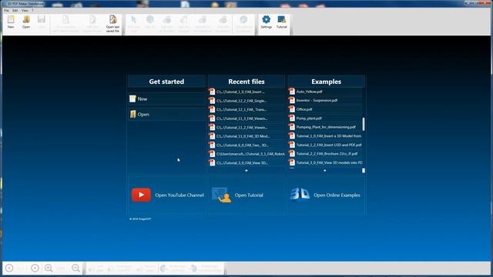Open recent file Tutorial_12_1_FAll_Trans
This screenshot has width=493, height=277.
[246, 109]
